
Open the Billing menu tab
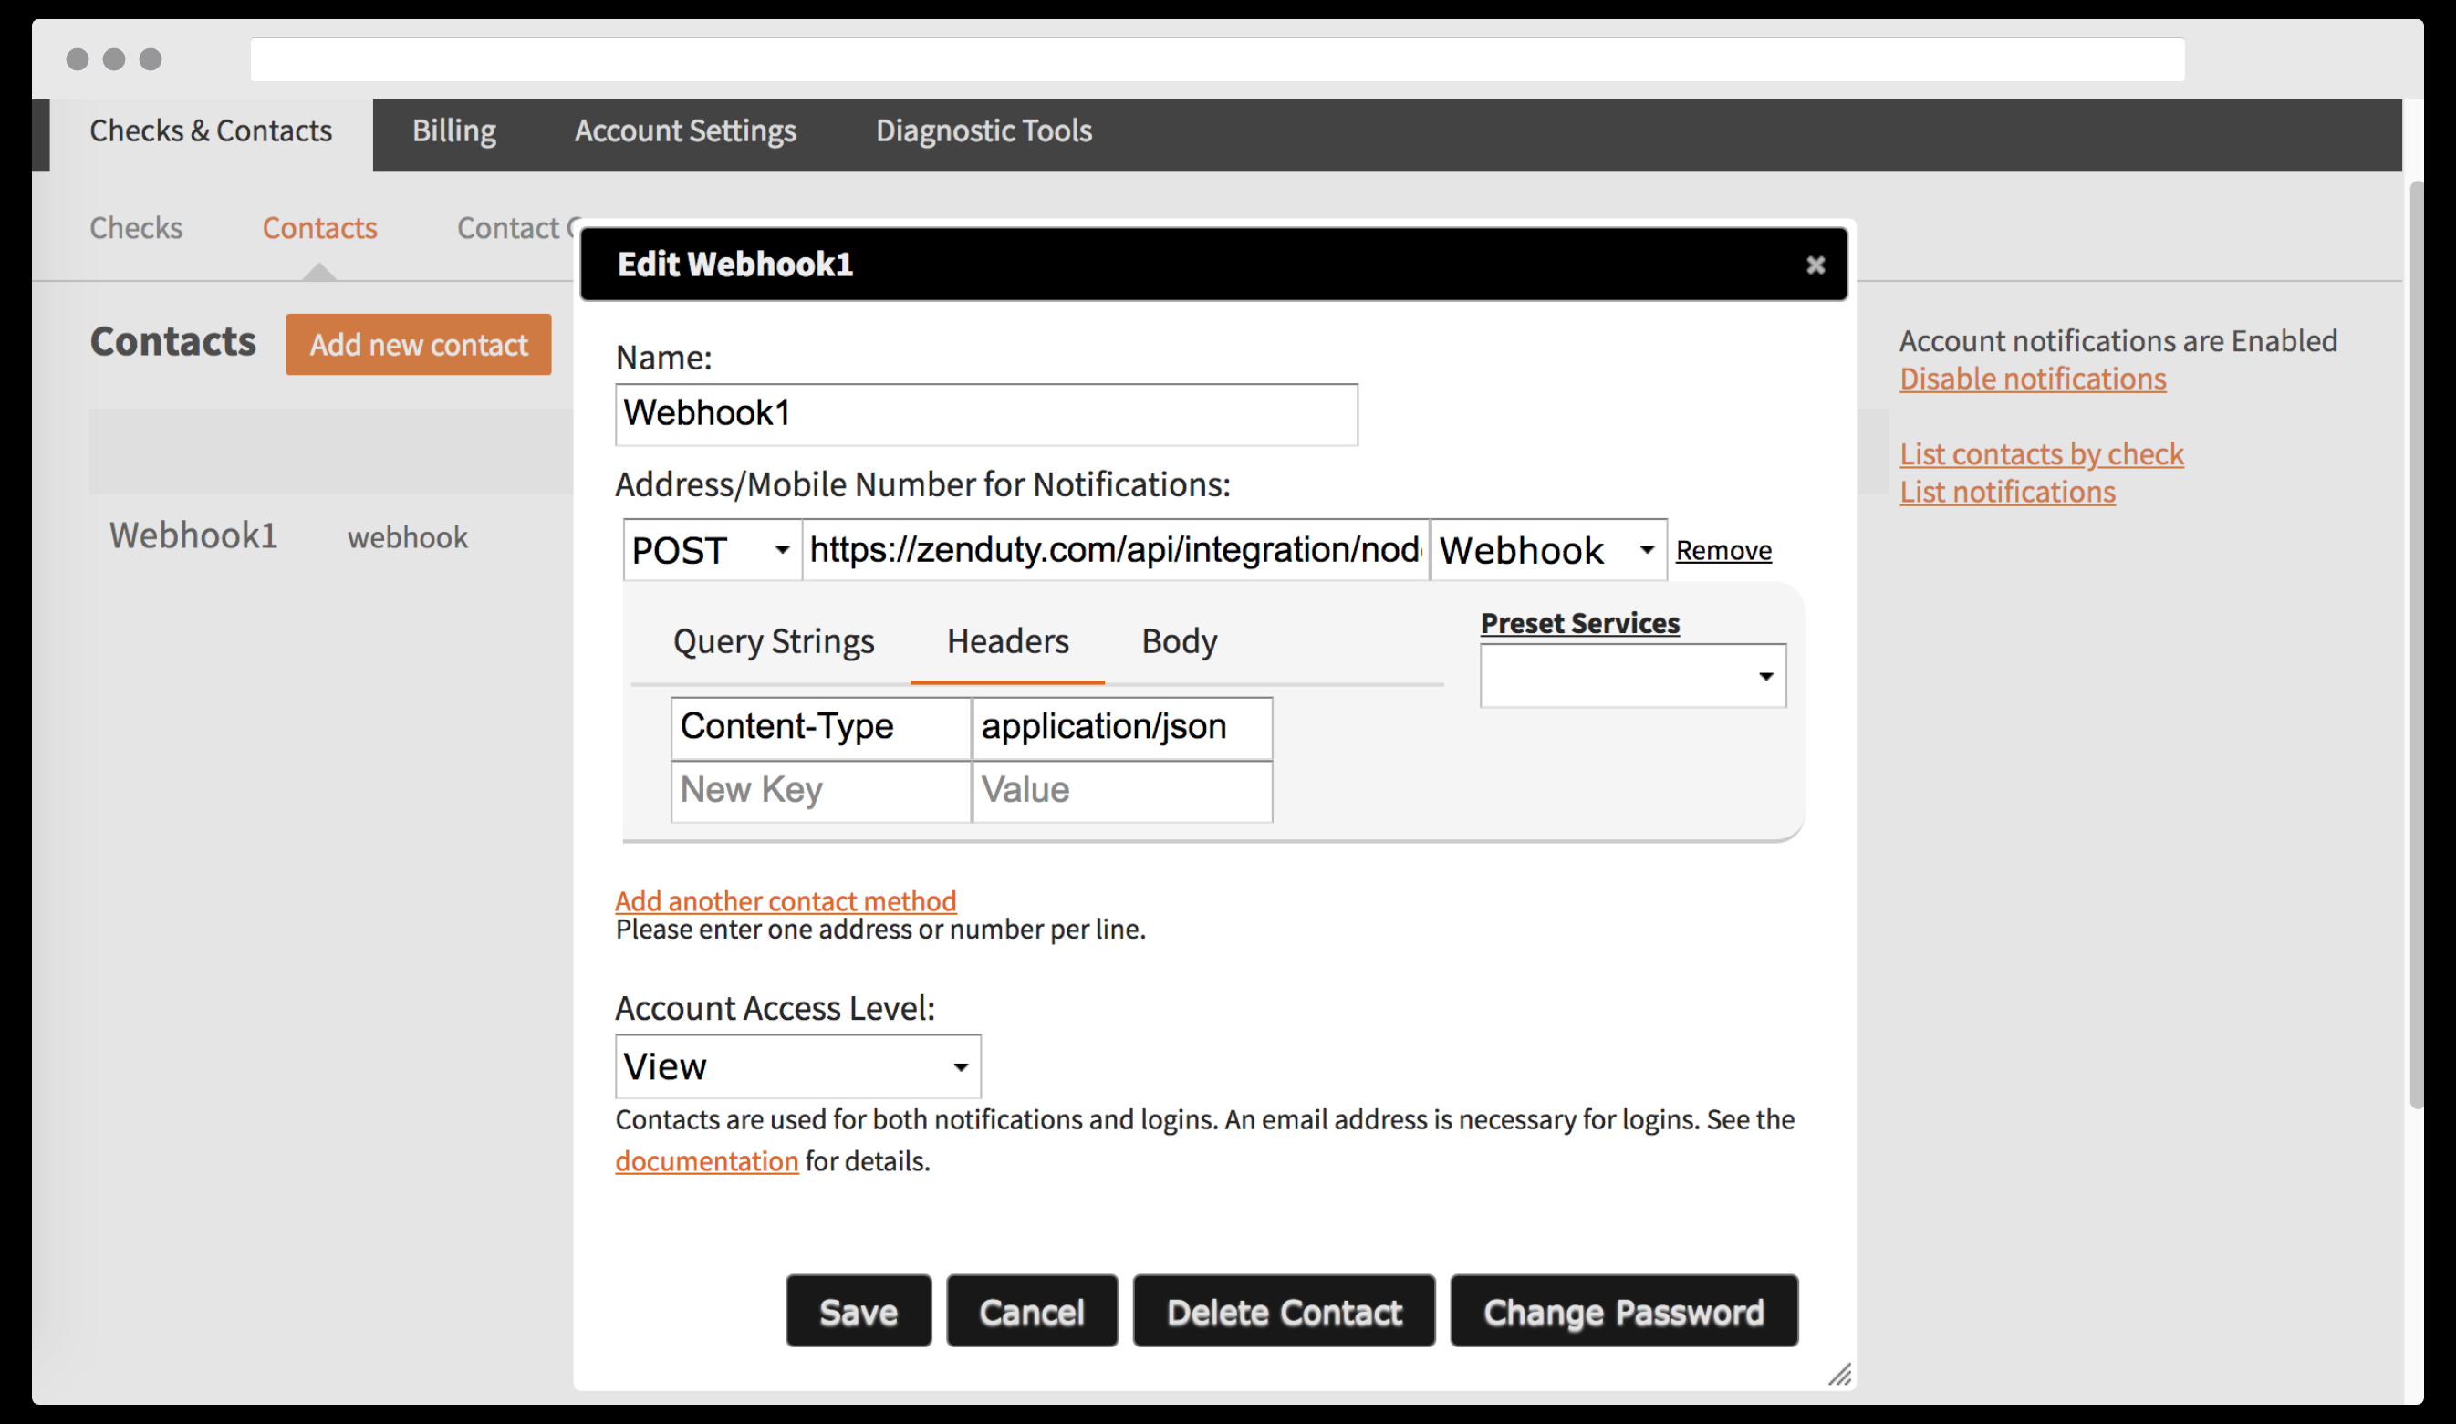[453, 130]
